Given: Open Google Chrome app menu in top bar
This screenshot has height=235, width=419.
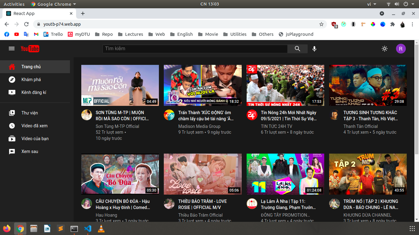Looking at the screenshot, I should (x=53, y=4).
